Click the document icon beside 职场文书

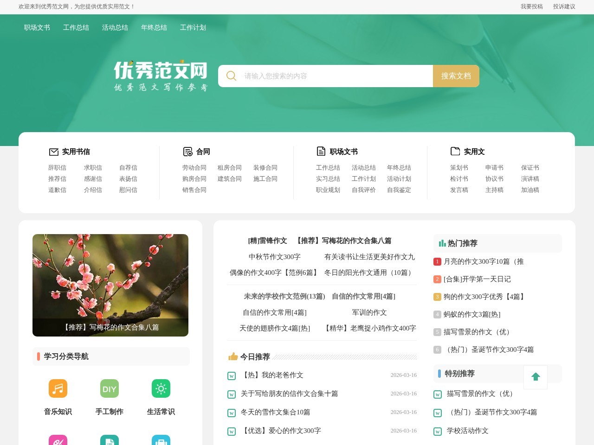pos(321,151)
